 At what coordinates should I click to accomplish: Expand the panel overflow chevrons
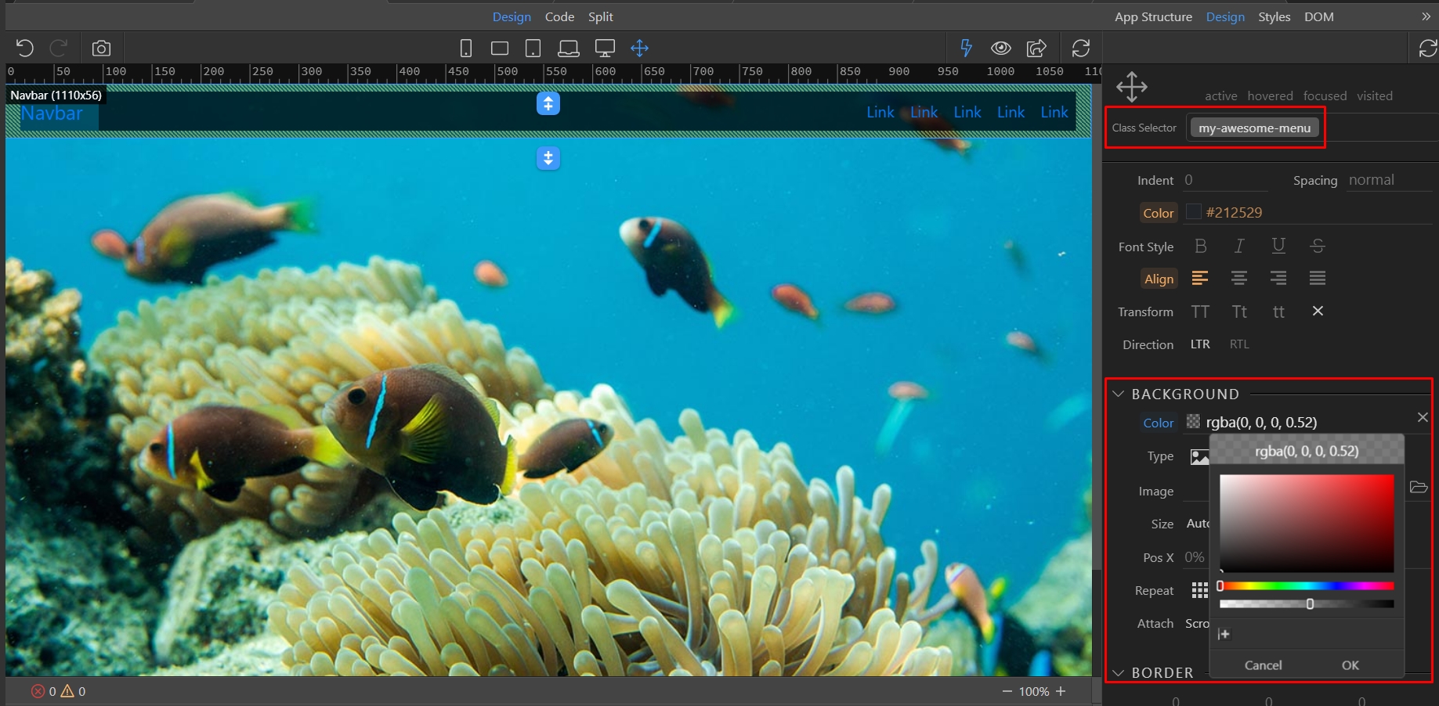tap(1426, 16)
